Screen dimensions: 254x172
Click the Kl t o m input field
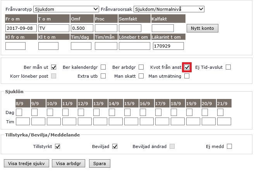(x=48, y=46)
